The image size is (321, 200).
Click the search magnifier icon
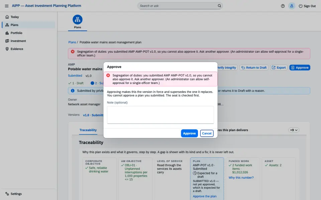(219, 6)
